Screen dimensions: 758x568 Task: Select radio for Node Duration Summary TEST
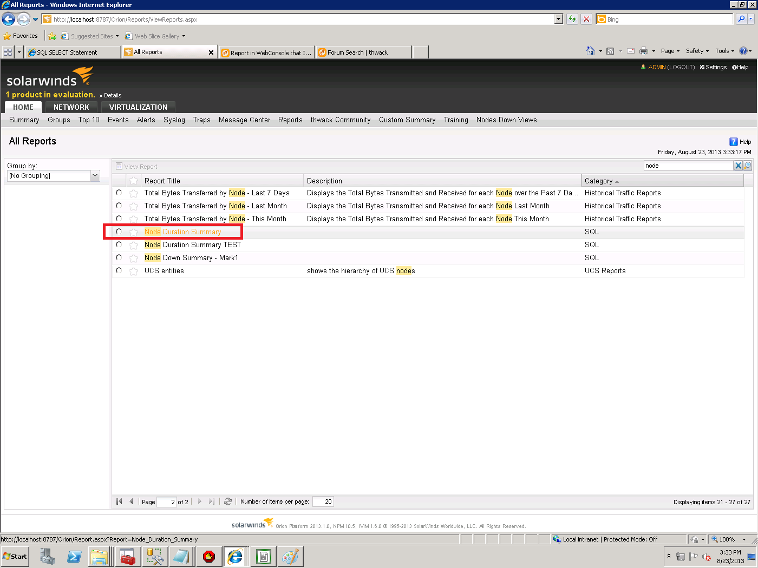click(119, 245)
